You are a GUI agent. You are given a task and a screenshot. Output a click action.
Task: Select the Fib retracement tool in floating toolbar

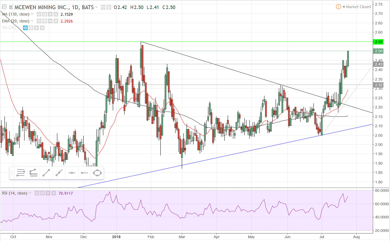click(x=20, y=173)
